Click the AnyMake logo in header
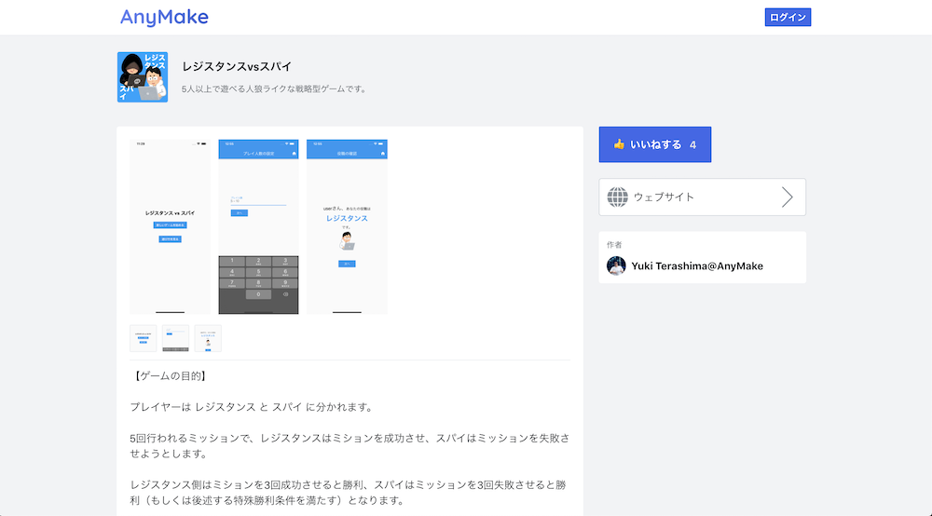This screenshot has width=932, height=516. tap(164, 17)
